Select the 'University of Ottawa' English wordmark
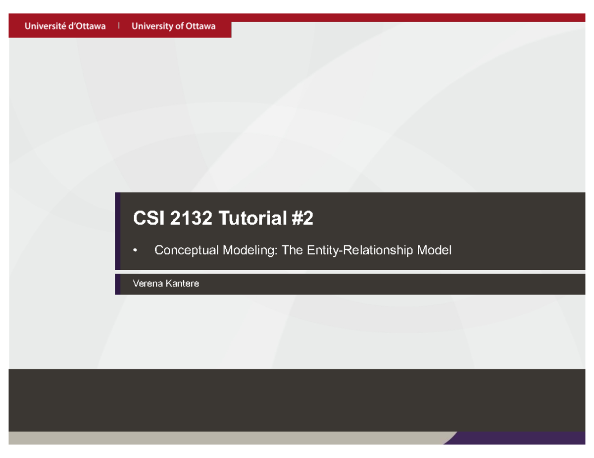The height and width of the screenshot is (458, 594). point(173,26)
